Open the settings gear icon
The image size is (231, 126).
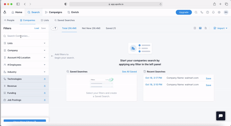click(219, 12)
